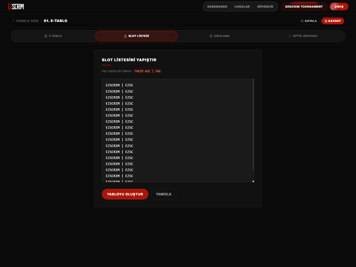This screenshot has height=267, width=356.
Task: Click the upload icon of Slot Listesi tab
Action: tap(125, 36)
